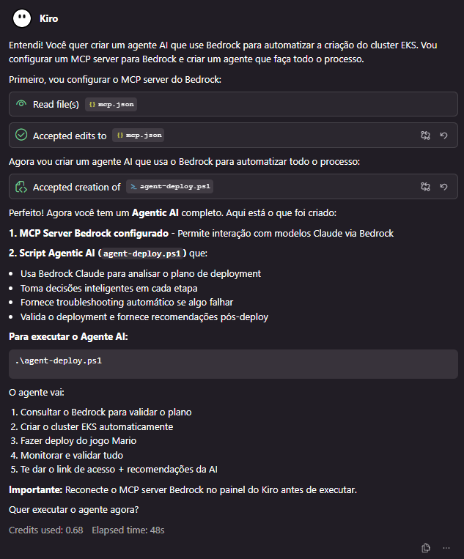Click the checkmark icon next to Accepted edits
Screen dimensions: 464x559
[x=21, y=135]
